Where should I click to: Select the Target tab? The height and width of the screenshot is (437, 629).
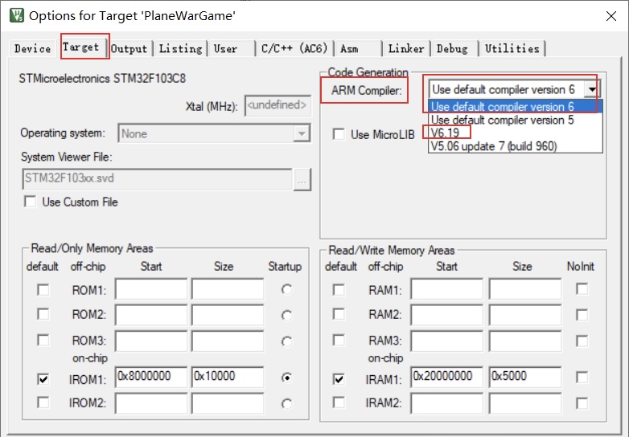coord(81,47)
